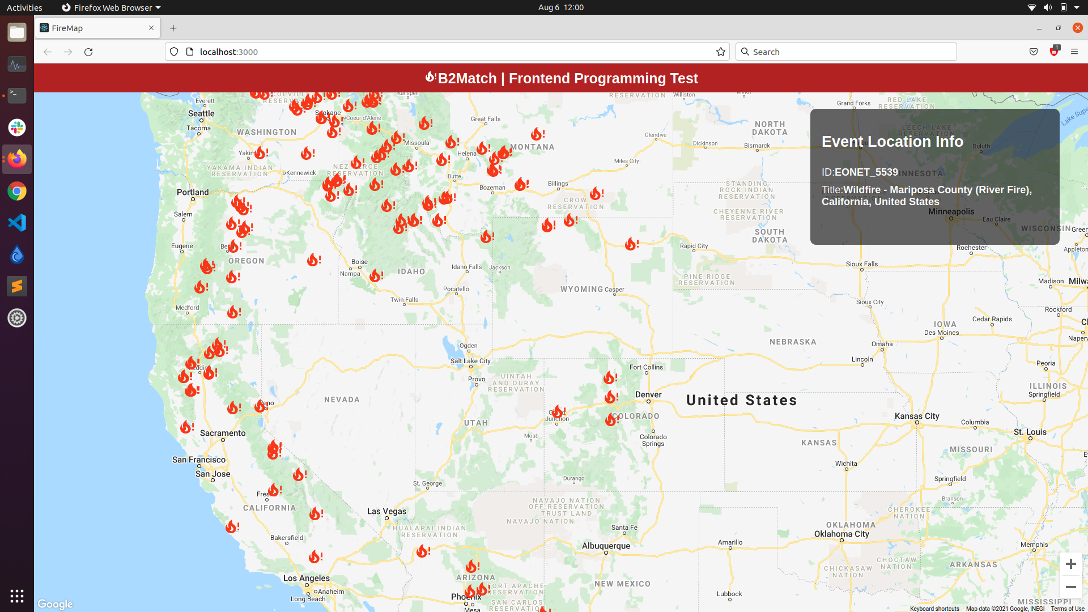Click the fire marker at Grand Junction

558,411
